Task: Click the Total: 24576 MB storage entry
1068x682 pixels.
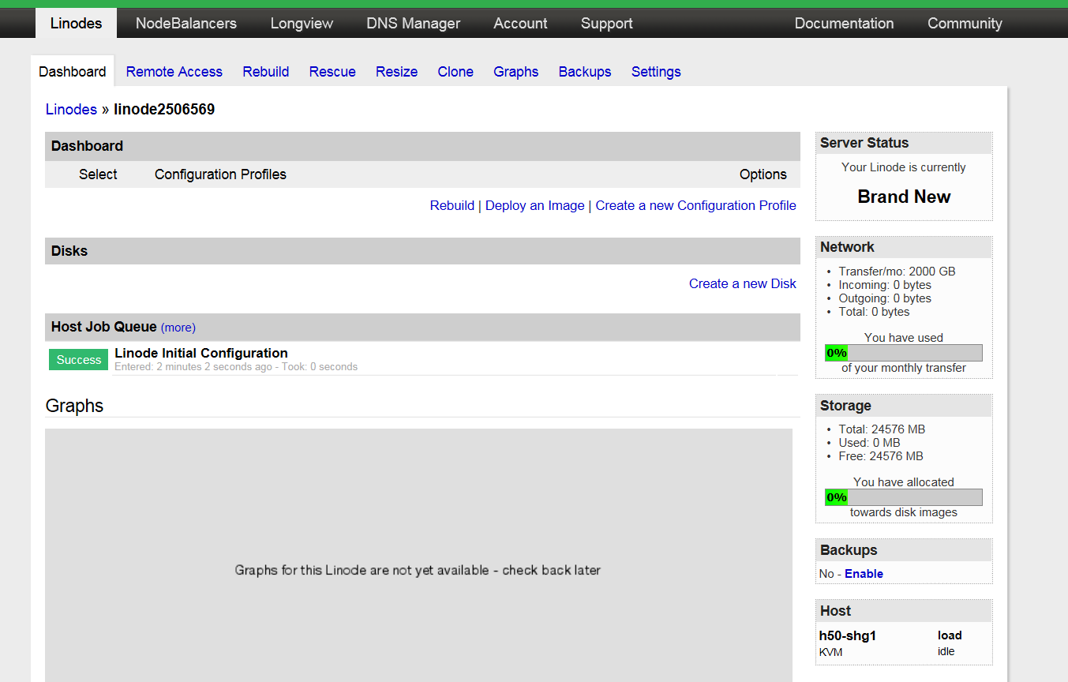Action: 882,429
